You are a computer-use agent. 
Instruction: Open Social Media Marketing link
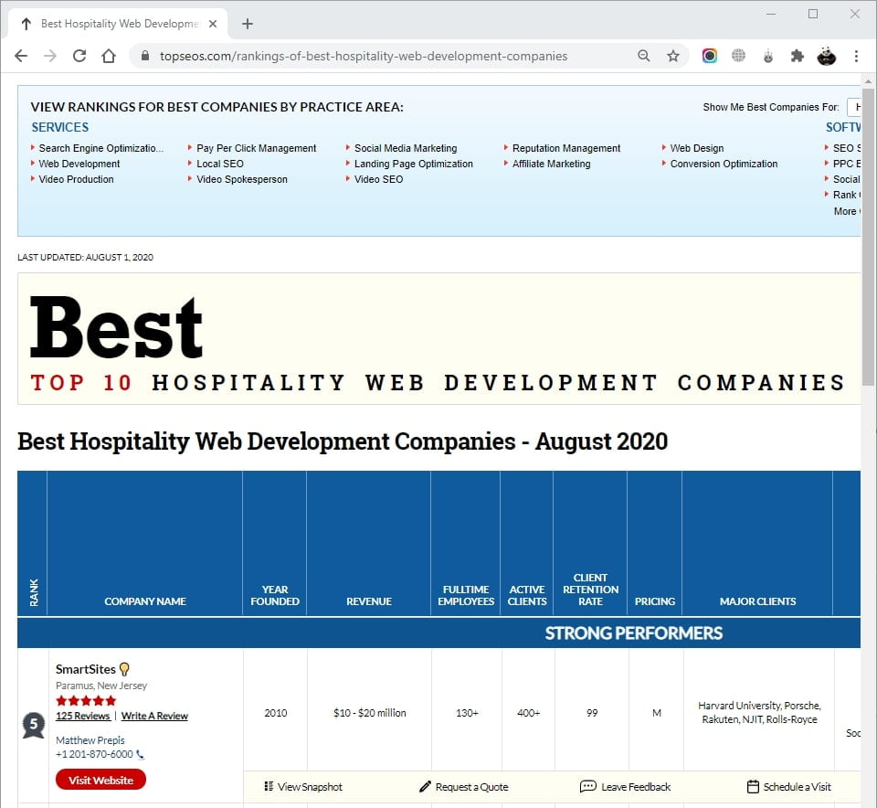[x=406, y=148]
